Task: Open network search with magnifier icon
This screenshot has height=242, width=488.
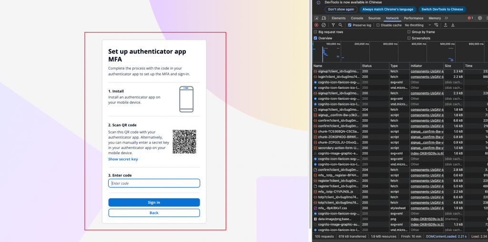Action: (x=340, y=25)
